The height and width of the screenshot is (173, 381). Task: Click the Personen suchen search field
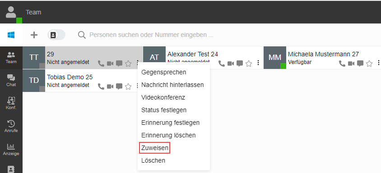click(151, 35)
